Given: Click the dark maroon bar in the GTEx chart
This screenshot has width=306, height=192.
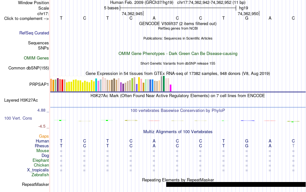Looking at the screenshot, I should click(x=58, y=85).
